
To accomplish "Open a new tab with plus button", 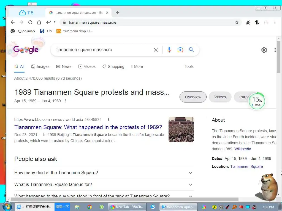I will point(117,13).
